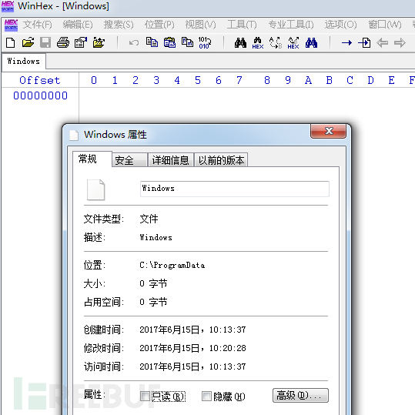The image size is (415, 415).
Task: Click the New file toolbar icon
Action: [x=10, y=42]
